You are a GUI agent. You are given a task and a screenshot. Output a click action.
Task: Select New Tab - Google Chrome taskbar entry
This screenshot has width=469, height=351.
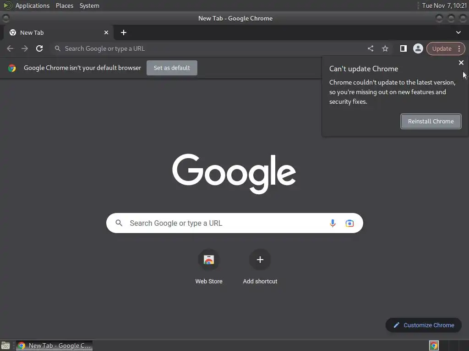(x=55, y=346)
